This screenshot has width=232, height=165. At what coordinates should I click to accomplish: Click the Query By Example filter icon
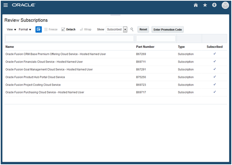coord(38,29)
